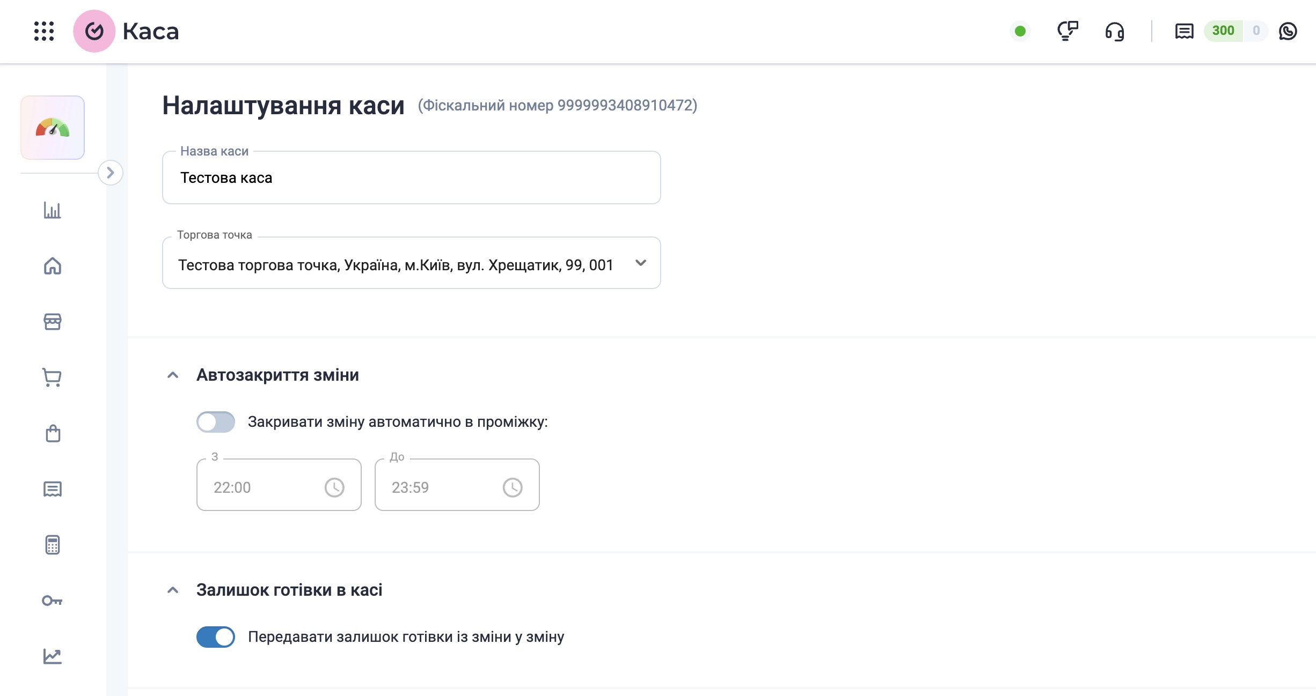Click the receipt counter icon in header
Viewport: 1316px width, 696px height.
pyautogui.click(x=1184, y=31)
